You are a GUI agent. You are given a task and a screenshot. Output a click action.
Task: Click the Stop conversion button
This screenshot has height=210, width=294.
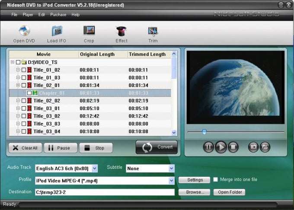(96, 148)
